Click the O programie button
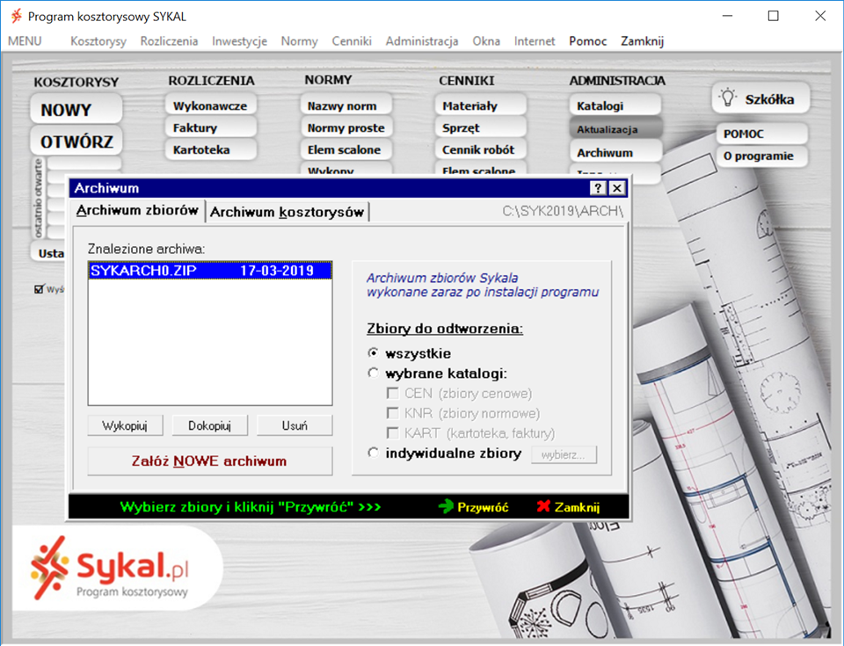The width and height of the screenshot is (844, 646). pos(762,156)
